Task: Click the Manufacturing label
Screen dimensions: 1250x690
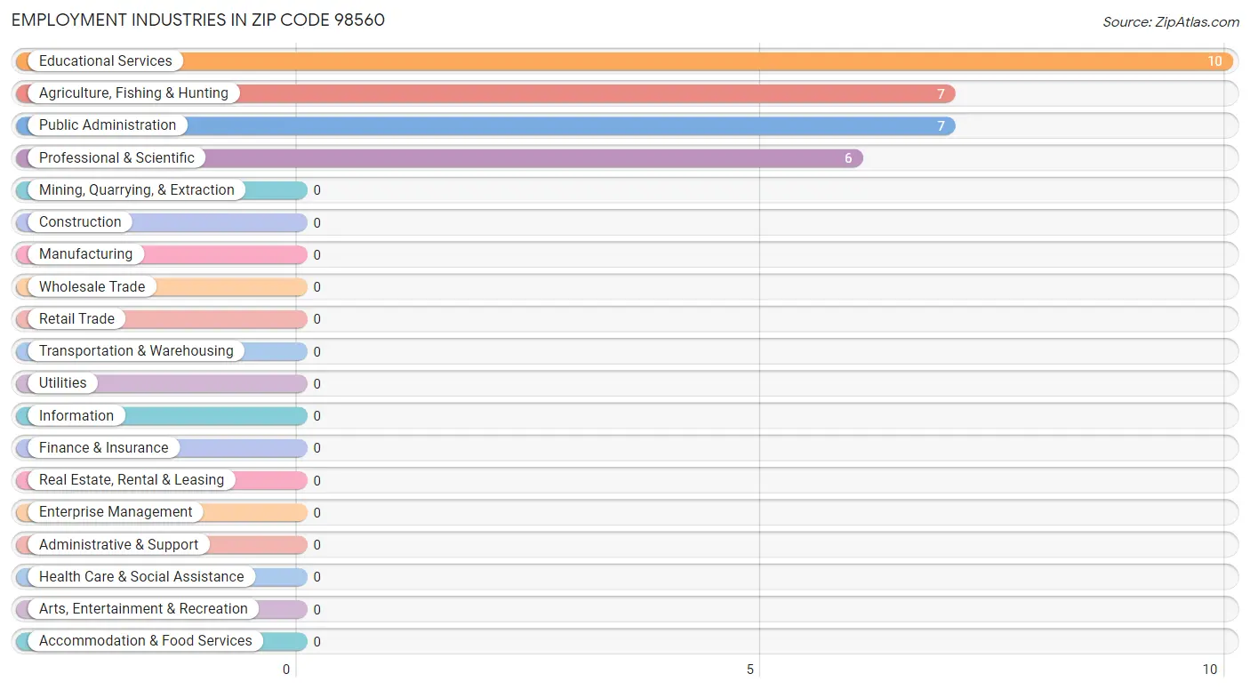Action: 85,254
